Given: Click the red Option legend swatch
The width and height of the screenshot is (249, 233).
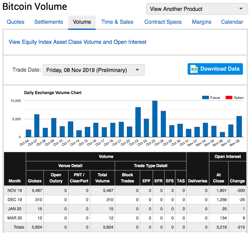Looking at the screenshot, I should [x=229, y=97].
